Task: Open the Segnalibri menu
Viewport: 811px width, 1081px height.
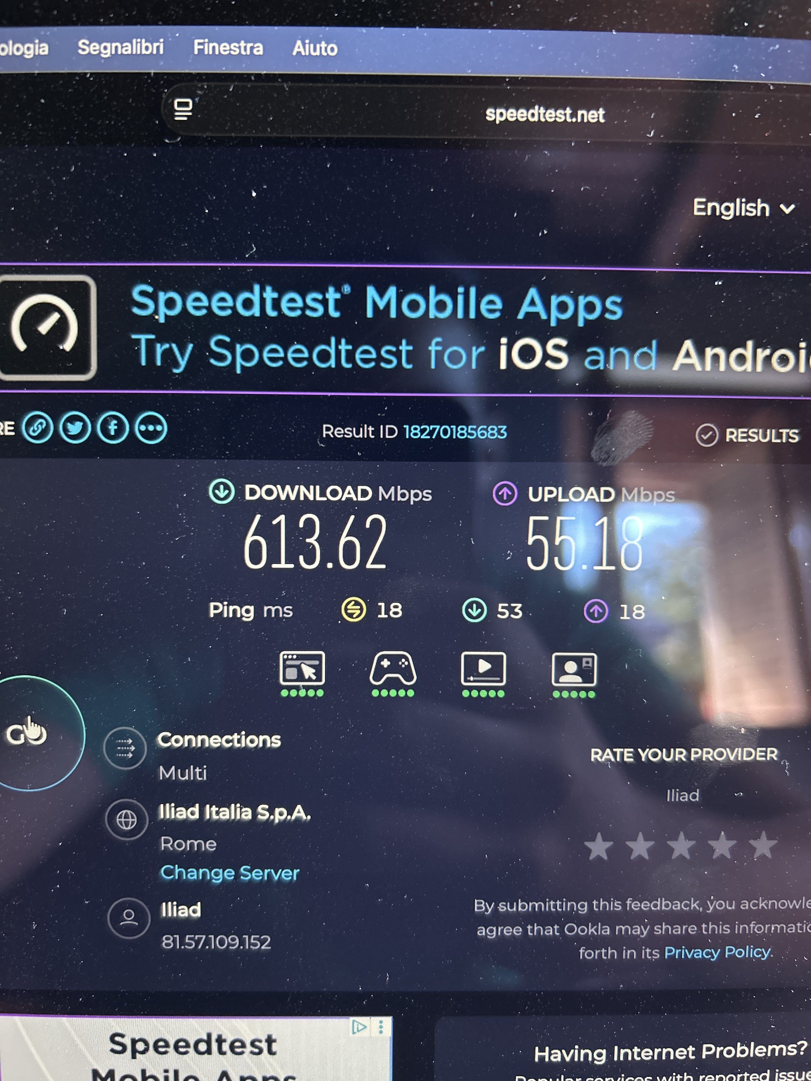Action: pyautogui.click(x=121, y=47)
